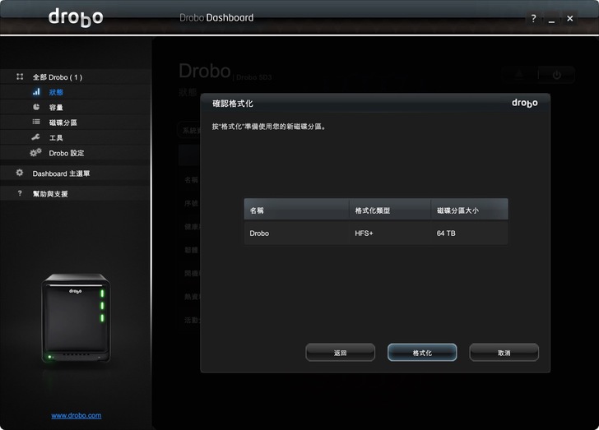Click the help question mark in title bar
This screenshot has height=430, width=599.
click(x=533, y=18)
